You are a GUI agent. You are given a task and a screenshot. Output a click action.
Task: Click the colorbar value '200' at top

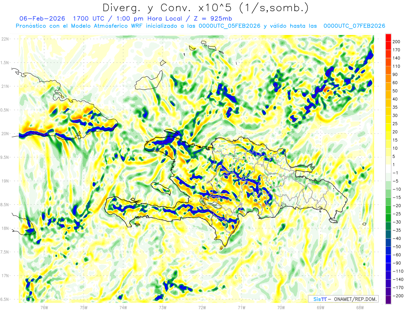(396, 42)
